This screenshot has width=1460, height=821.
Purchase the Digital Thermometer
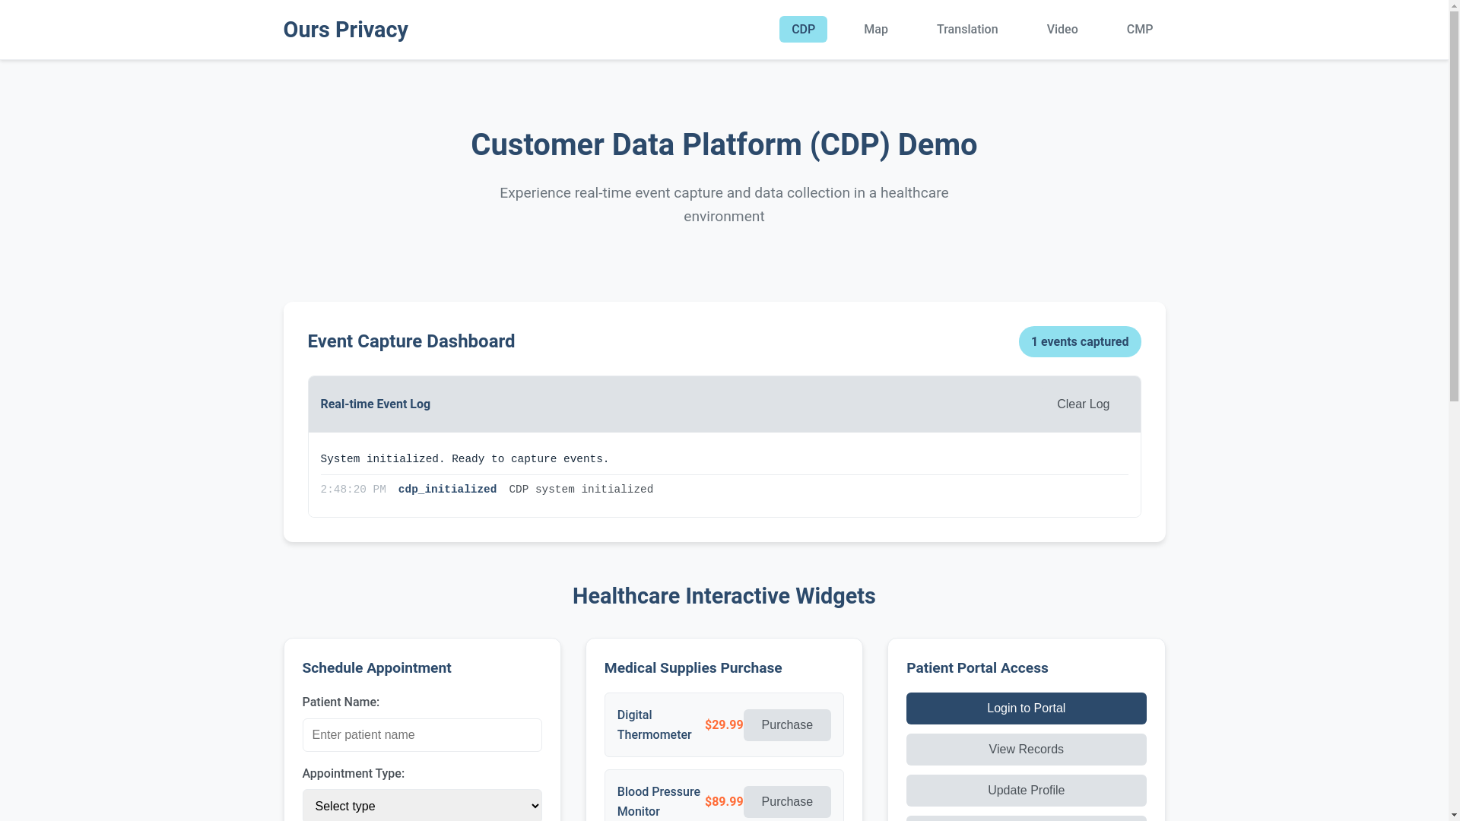point(787,725)
